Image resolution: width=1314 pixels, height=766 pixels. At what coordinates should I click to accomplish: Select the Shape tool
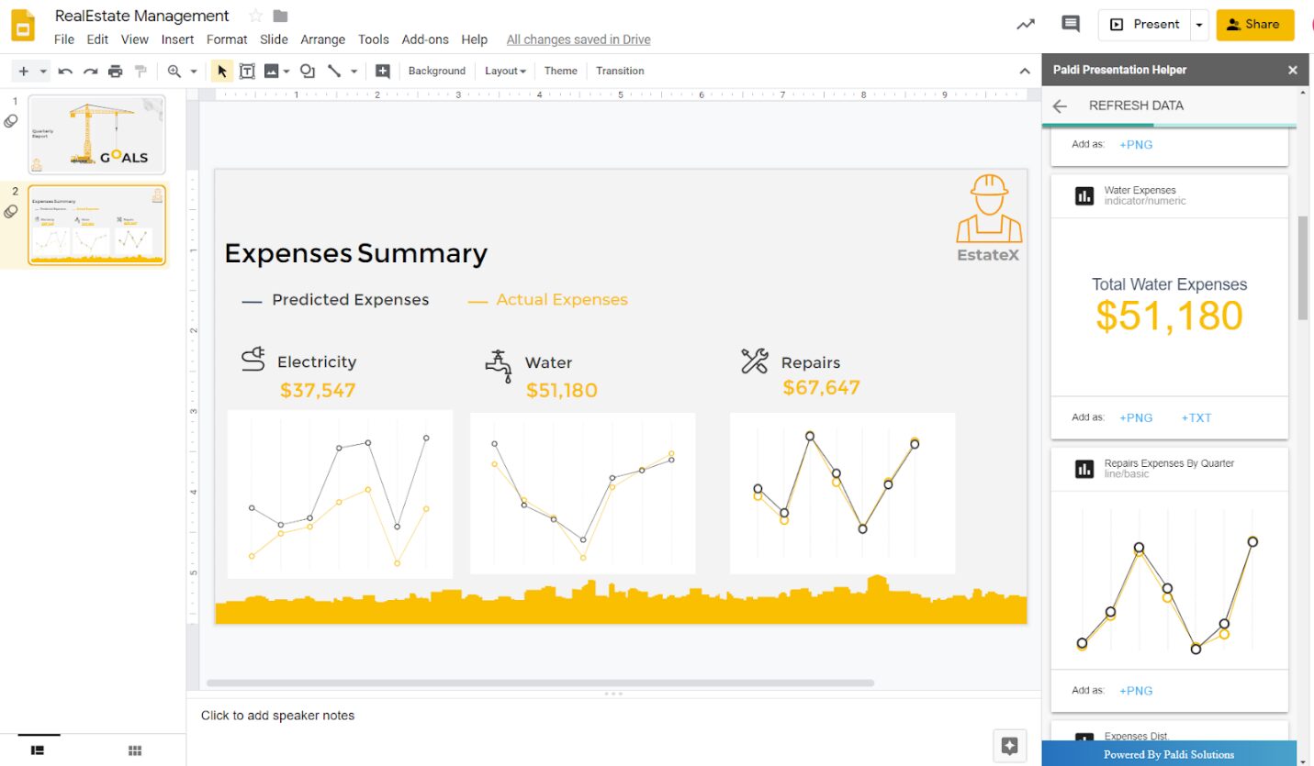[307, 71]
